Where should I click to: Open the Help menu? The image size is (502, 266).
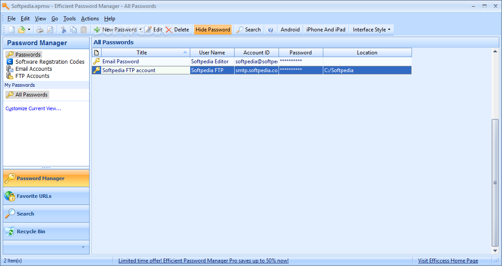coord(110,19)
